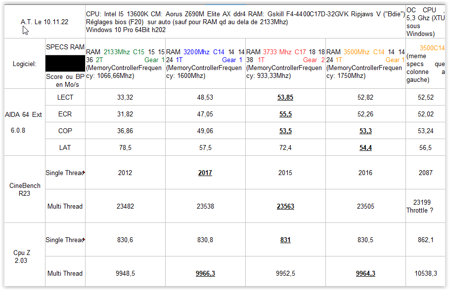
Task: Click CineBench Single Thread score 2012
Action: pos(125,173)
